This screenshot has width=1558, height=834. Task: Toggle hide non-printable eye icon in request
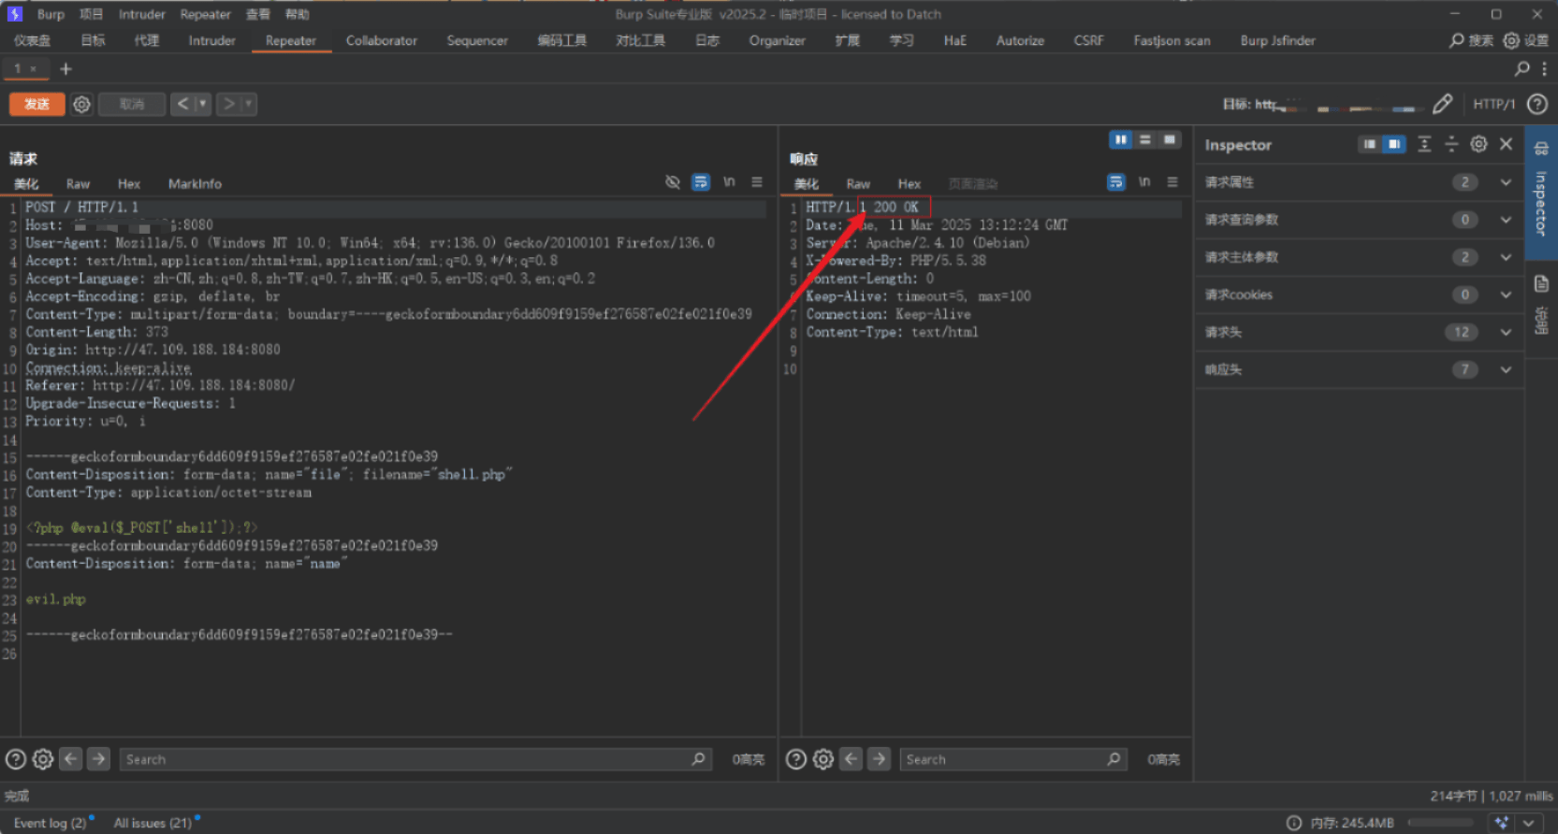672,182
